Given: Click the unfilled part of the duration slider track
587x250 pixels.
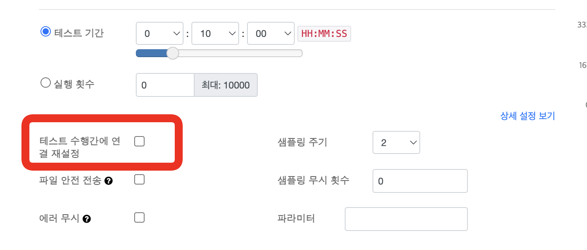Looking at the screenshot, I should [x=238, y=53].
